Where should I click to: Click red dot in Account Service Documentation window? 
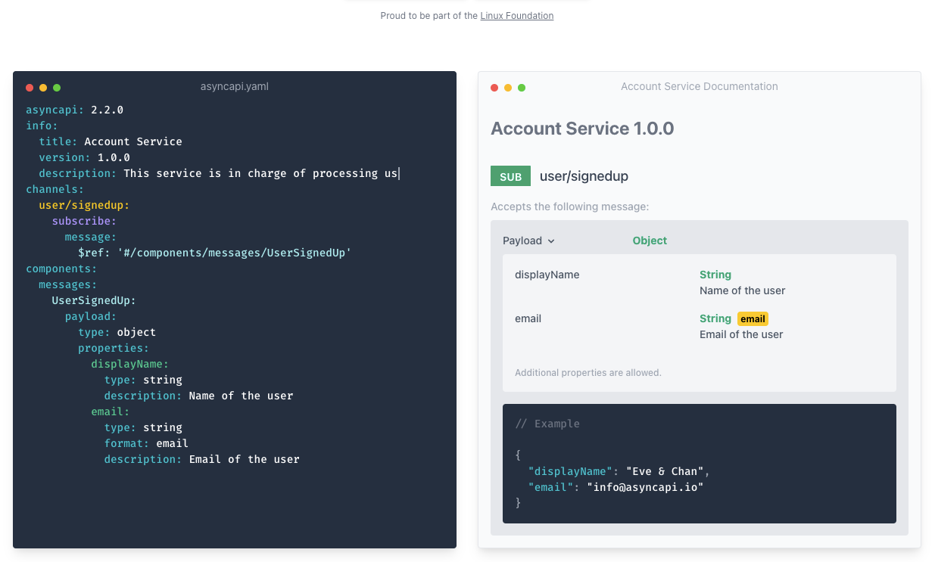click(x=494, y=88)
